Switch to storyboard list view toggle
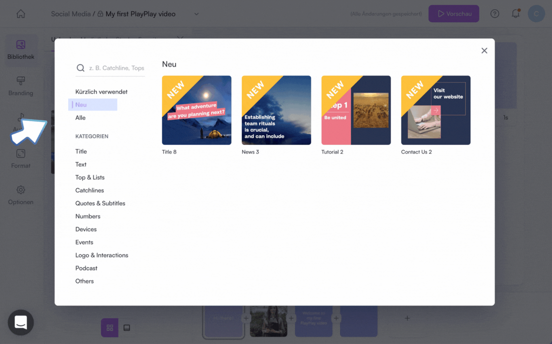This screenshot has width=552, height=344. tap(127, 328)
